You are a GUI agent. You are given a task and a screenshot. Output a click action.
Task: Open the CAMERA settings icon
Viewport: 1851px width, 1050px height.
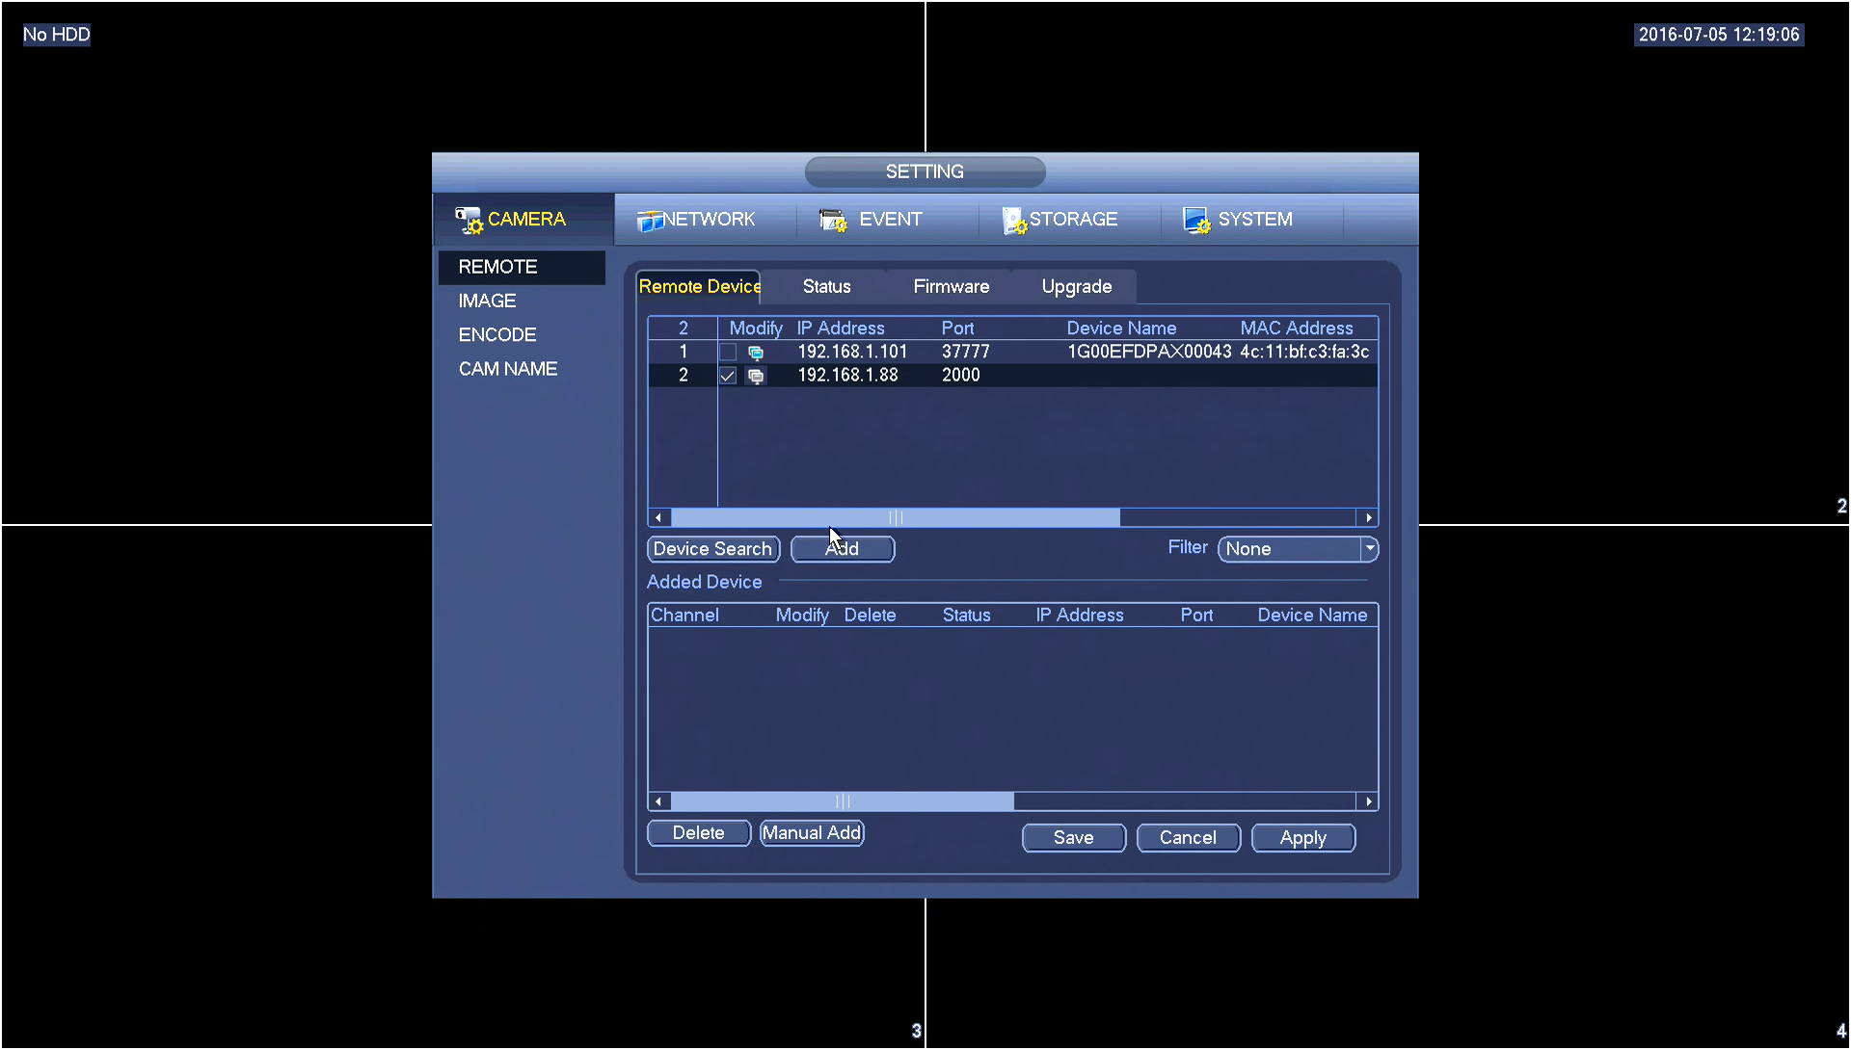click(469, 221)
